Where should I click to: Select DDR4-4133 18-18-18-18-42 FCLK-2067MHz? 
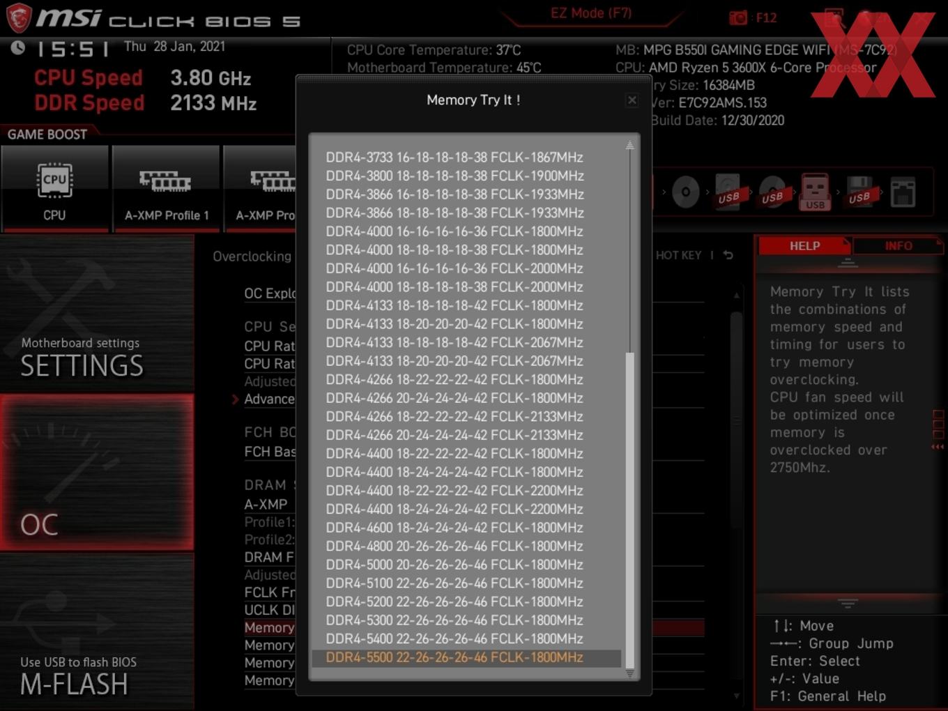click(x=454, y=342)
